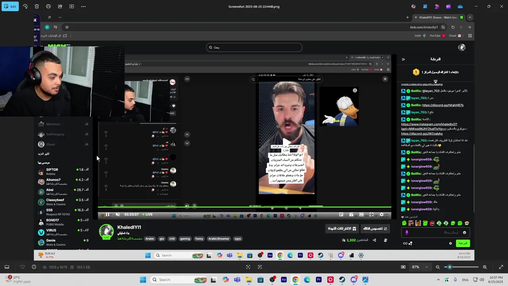The height and width of the screenshot is (286, 508).
Task: Click the up chevron beside the TikTok comments
Action: tap(187, 135)
